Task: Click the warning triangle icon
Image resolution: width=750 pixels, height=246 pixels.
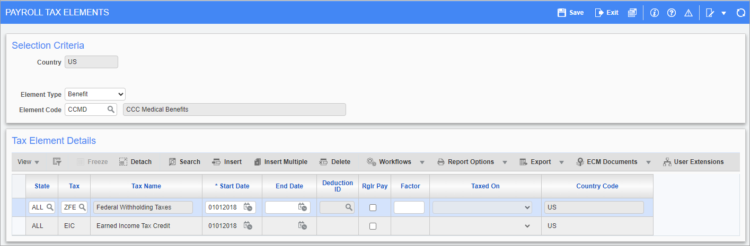Action: coord(689,13)
